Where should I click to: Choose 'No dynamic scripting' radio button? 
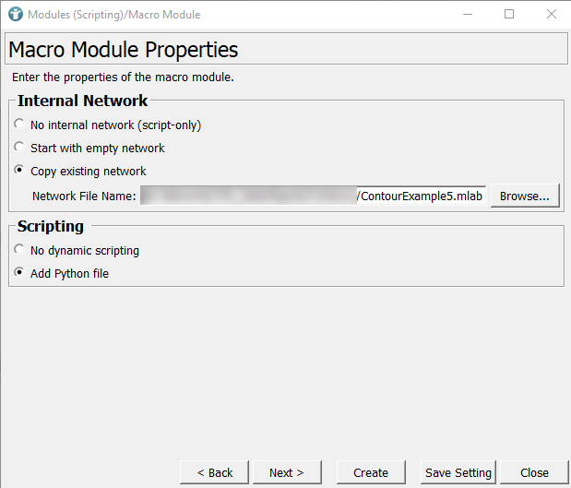coord(19,250)
